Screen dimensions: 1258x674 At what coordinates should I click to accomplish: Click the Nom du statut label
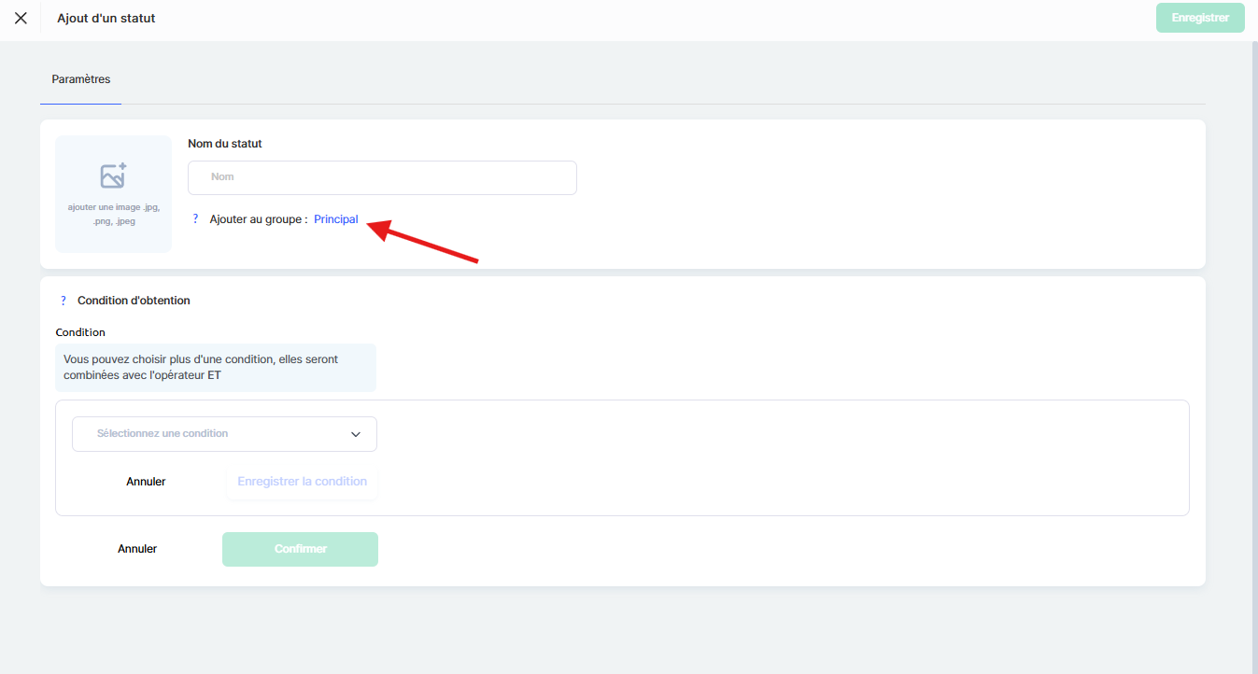(x=225, y=144)
